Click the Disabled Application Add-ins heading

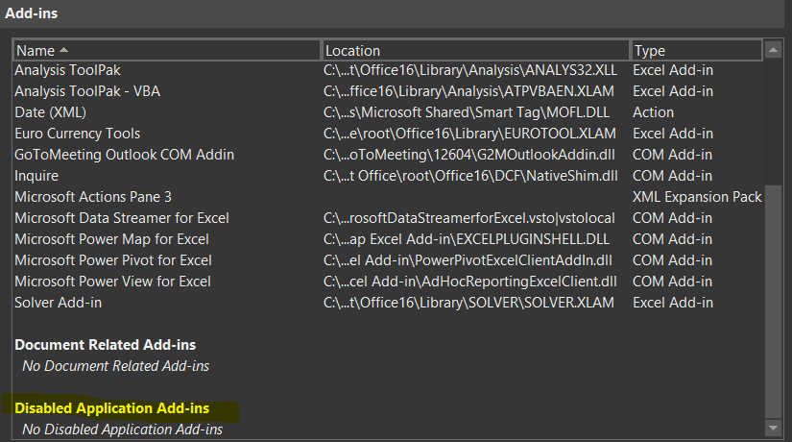(111, 408)
